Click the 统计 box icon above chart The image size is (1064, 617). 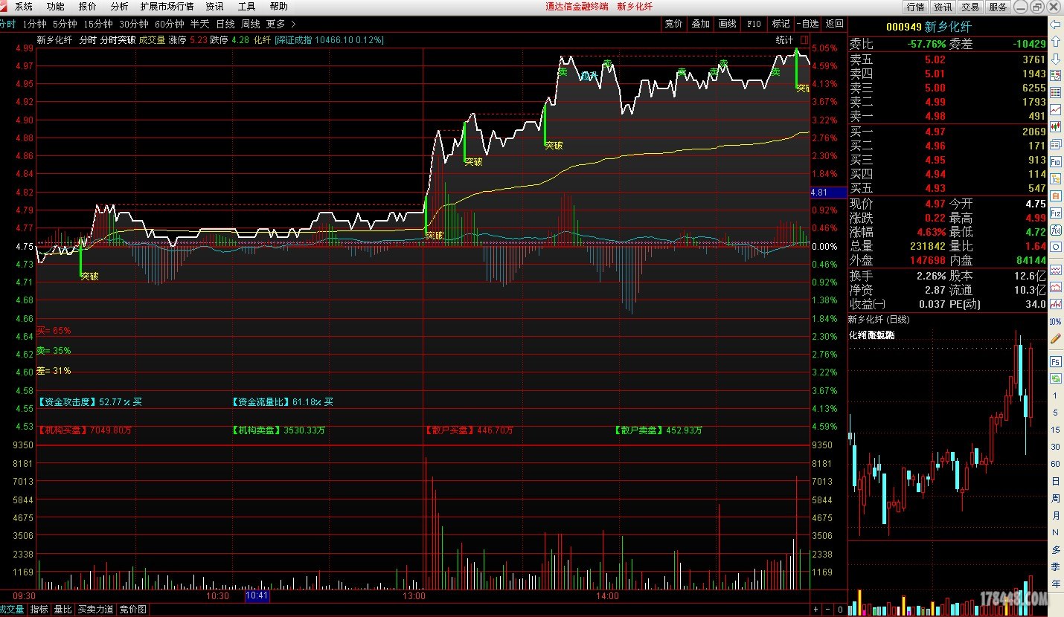[x=804, y=39]
